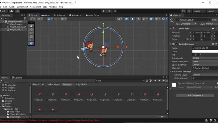Toggle grid visibility icon
Image resolution: width=218 pixels, height=123 pixels.
click(48, 19)
